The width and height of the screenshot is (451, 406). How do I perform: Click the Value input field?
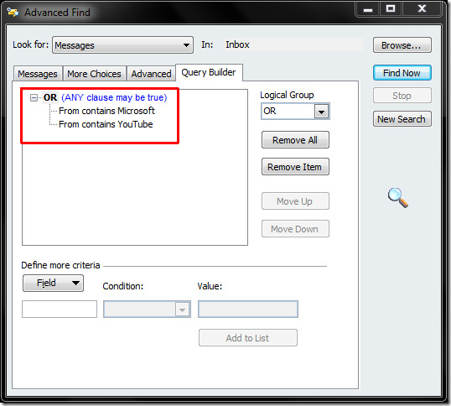[248, 310]
